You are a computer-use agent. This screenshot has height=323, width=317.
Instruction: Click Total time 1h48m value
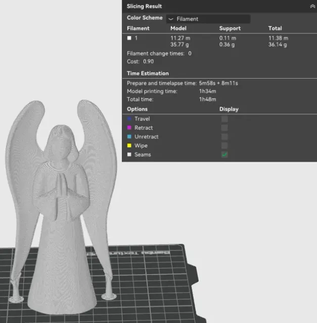tap(208, 99)
